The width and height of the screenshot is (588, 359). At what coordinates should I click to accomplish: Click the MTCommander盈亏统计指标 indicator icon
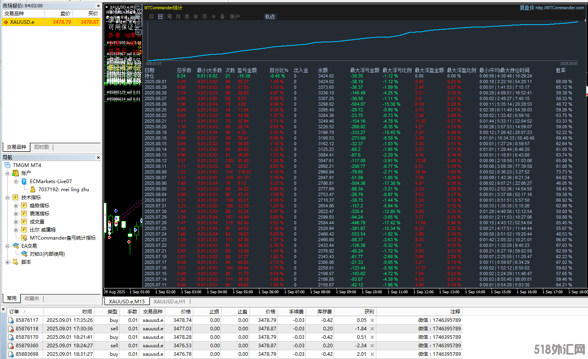pos(24,238)
